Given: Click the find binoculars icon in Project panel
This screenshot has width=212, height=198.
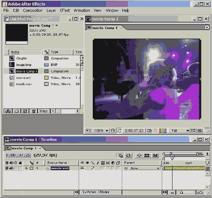Looking at the screenshot, I should pyautogui.click(x=8, y=111).
